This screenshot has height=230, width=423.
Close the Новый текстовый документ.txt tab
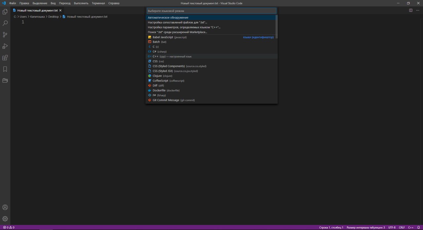tap(60, 10)
